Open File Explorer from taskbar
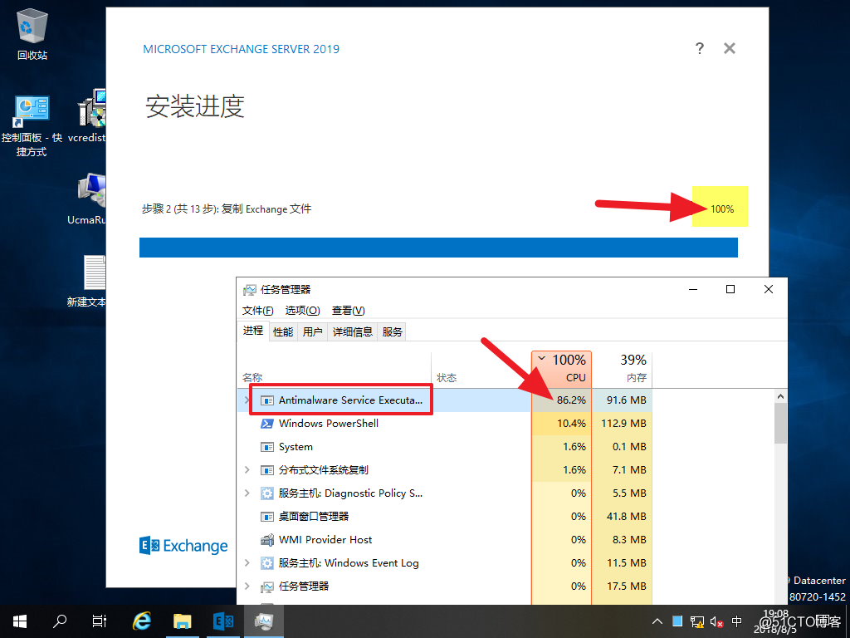Viewport: 850px width, 638px height. coord(182,621)
